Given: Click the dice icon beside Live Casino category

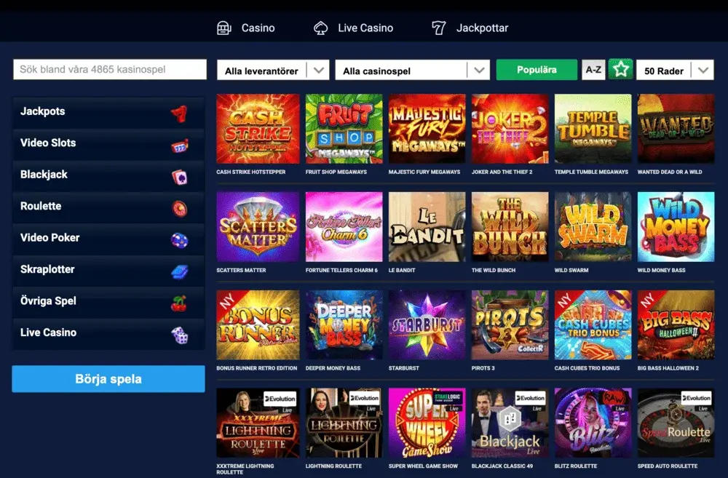Looking at the screenshot, I should pos(180,335).
